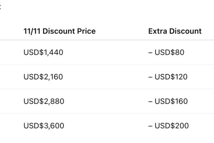Click the USD$200 extra discount value
Image resolution: width=214 pixels, height=143 pixels.
(x=172, y=126)
